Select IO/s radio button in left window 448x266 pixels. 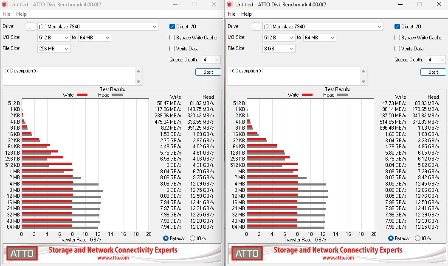(192, 238)
